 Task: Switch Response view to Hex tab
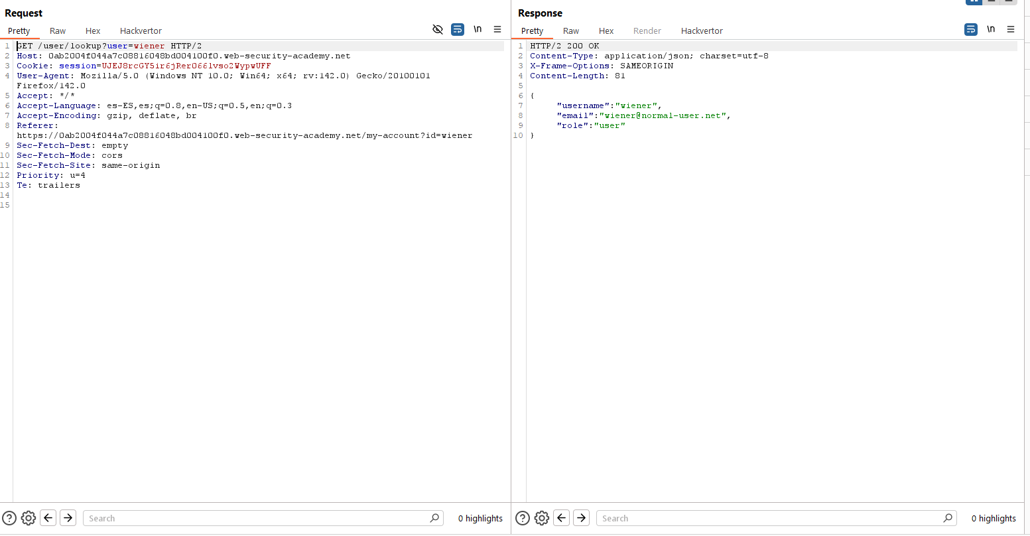[606, 31]
